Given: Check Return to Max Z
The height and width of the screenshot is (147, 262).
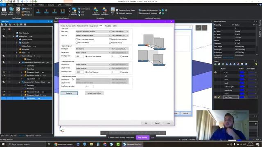Looking at the screenshot, I should pos(110,42).
